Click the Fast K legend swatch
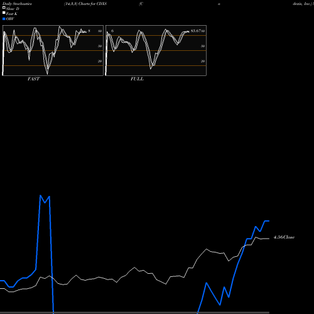The image size is (314, 314). (x=4, y=13)
